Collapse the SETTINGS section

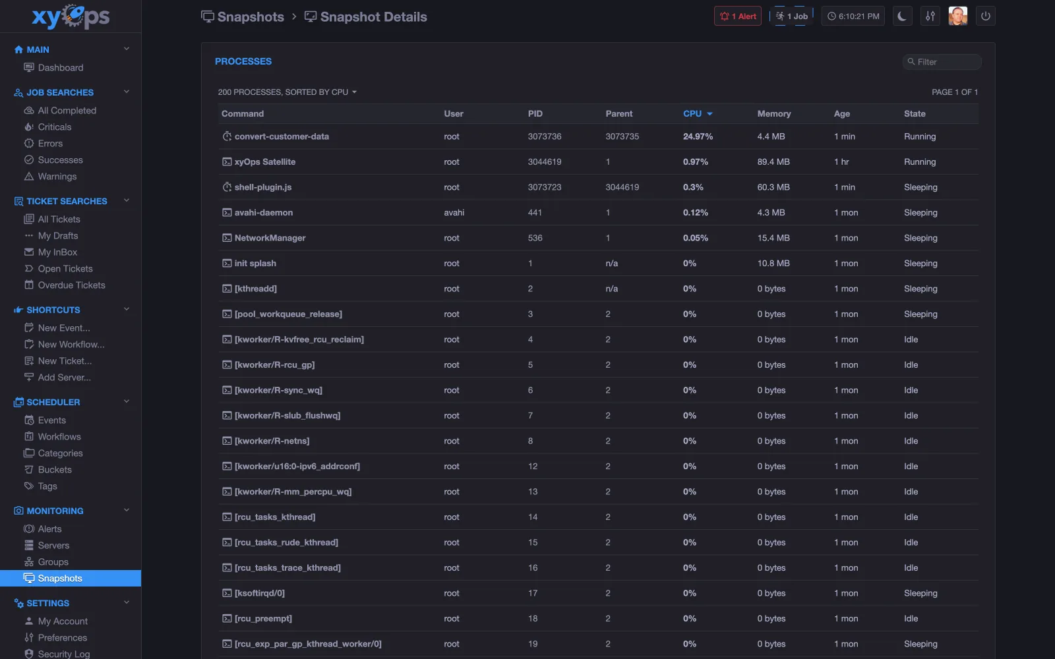(127, 603)
